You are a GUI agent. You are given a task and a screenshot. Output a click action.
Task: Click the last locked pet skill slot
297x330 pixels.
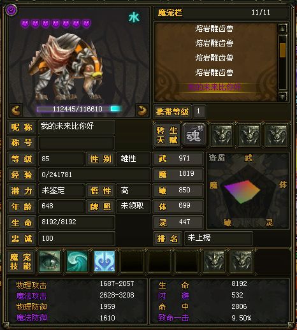pyautogui.click(x=242, y=261)
